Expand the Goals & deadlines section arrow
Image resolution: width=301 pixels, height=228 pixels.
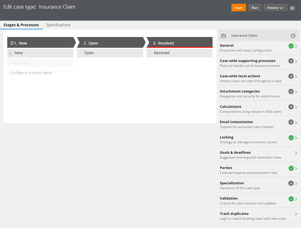point(296,153)
